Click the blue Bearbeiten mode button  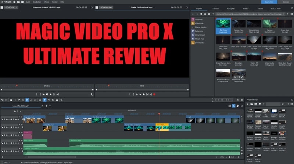269,2
